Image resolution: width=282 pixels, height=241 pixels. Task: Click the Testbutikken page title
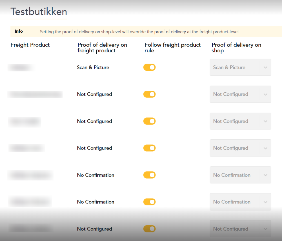(x=39, y=12)
